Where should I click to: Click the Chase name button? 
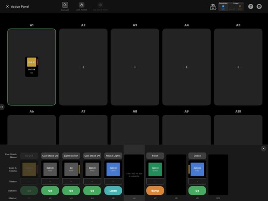(x=197, y=156)
